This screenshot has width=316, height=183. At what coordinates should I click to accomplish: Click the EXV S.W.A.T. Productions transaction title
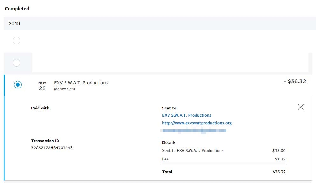81,83
